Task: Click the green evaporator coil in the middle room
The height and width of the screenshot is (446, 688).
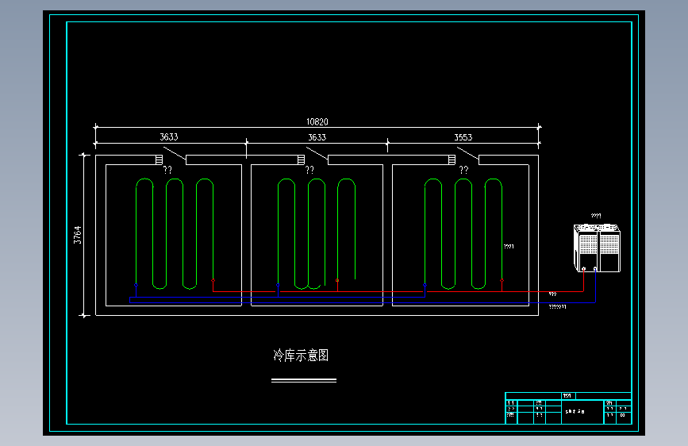Action: point(317,234)
